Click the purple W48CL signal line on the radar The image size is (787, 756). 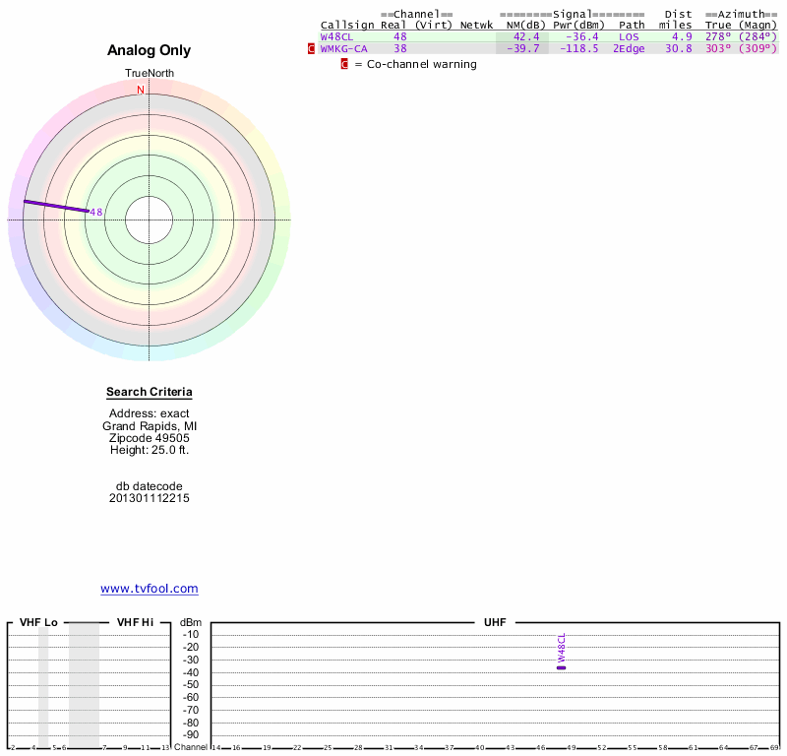[55, 206]
